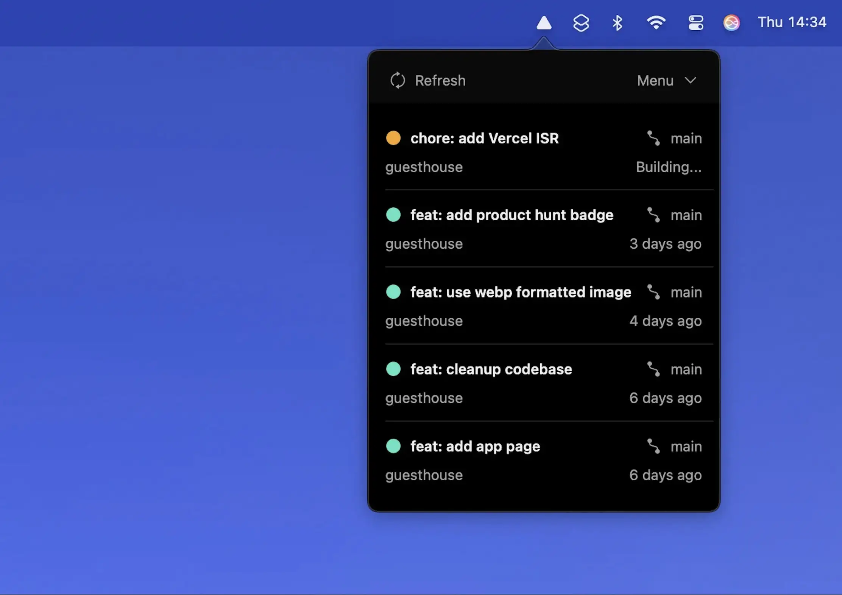842x595 pixels.
Task: Click green dot for add app page
Action: tap(393, 446)
